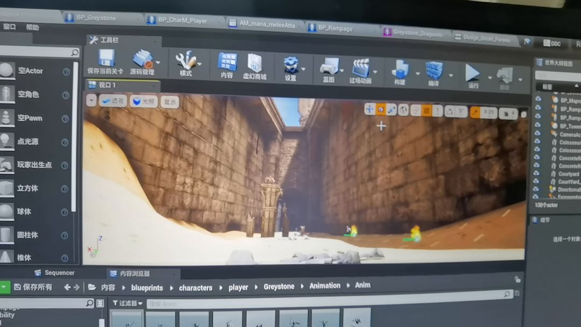Click the Build (构建) toolbar icon
Screen dimensions: 581x327
tap(400, 70)
